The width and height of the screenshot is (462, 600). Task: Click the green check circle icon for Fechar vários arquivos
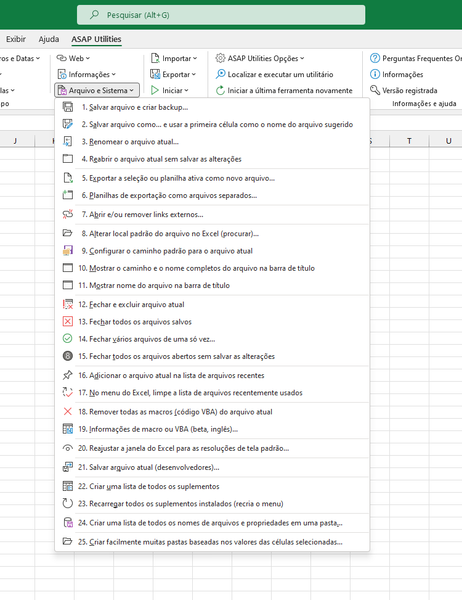coord(68,339)
